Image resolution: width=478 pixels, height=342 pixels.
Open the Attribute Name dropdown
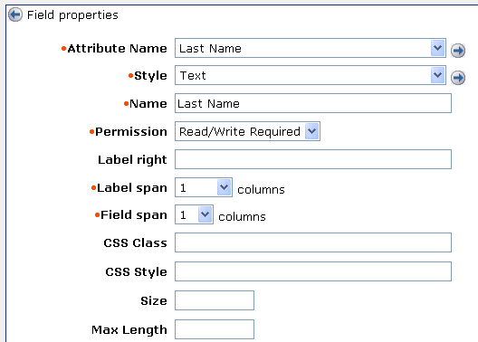coord(311,48)
